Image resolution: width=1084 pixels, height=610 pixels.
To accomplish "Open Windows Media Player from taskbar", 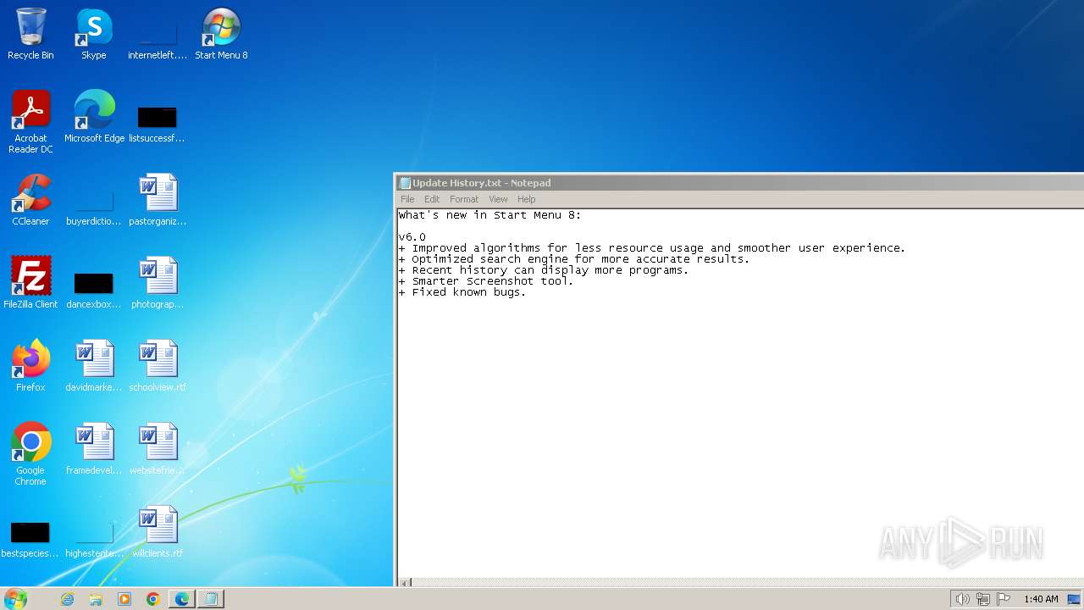I will [x=124, y=599].
